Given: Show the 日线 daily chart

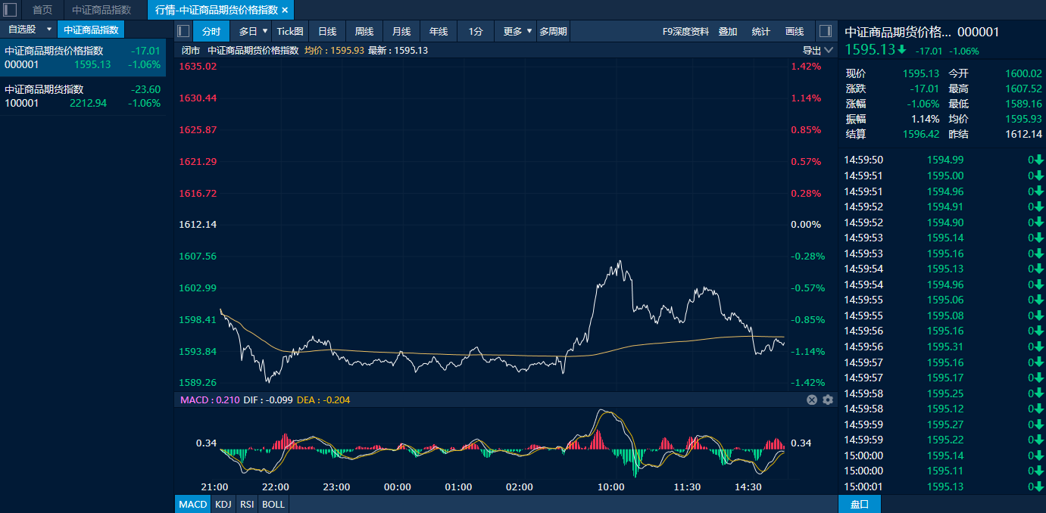Looking at the screenshot, I should [327, 31].
